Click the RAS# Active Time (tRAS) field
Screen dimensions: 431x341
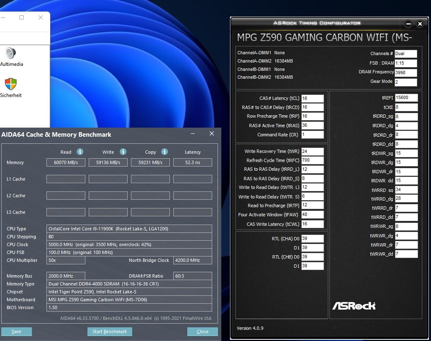pos(312,125)
